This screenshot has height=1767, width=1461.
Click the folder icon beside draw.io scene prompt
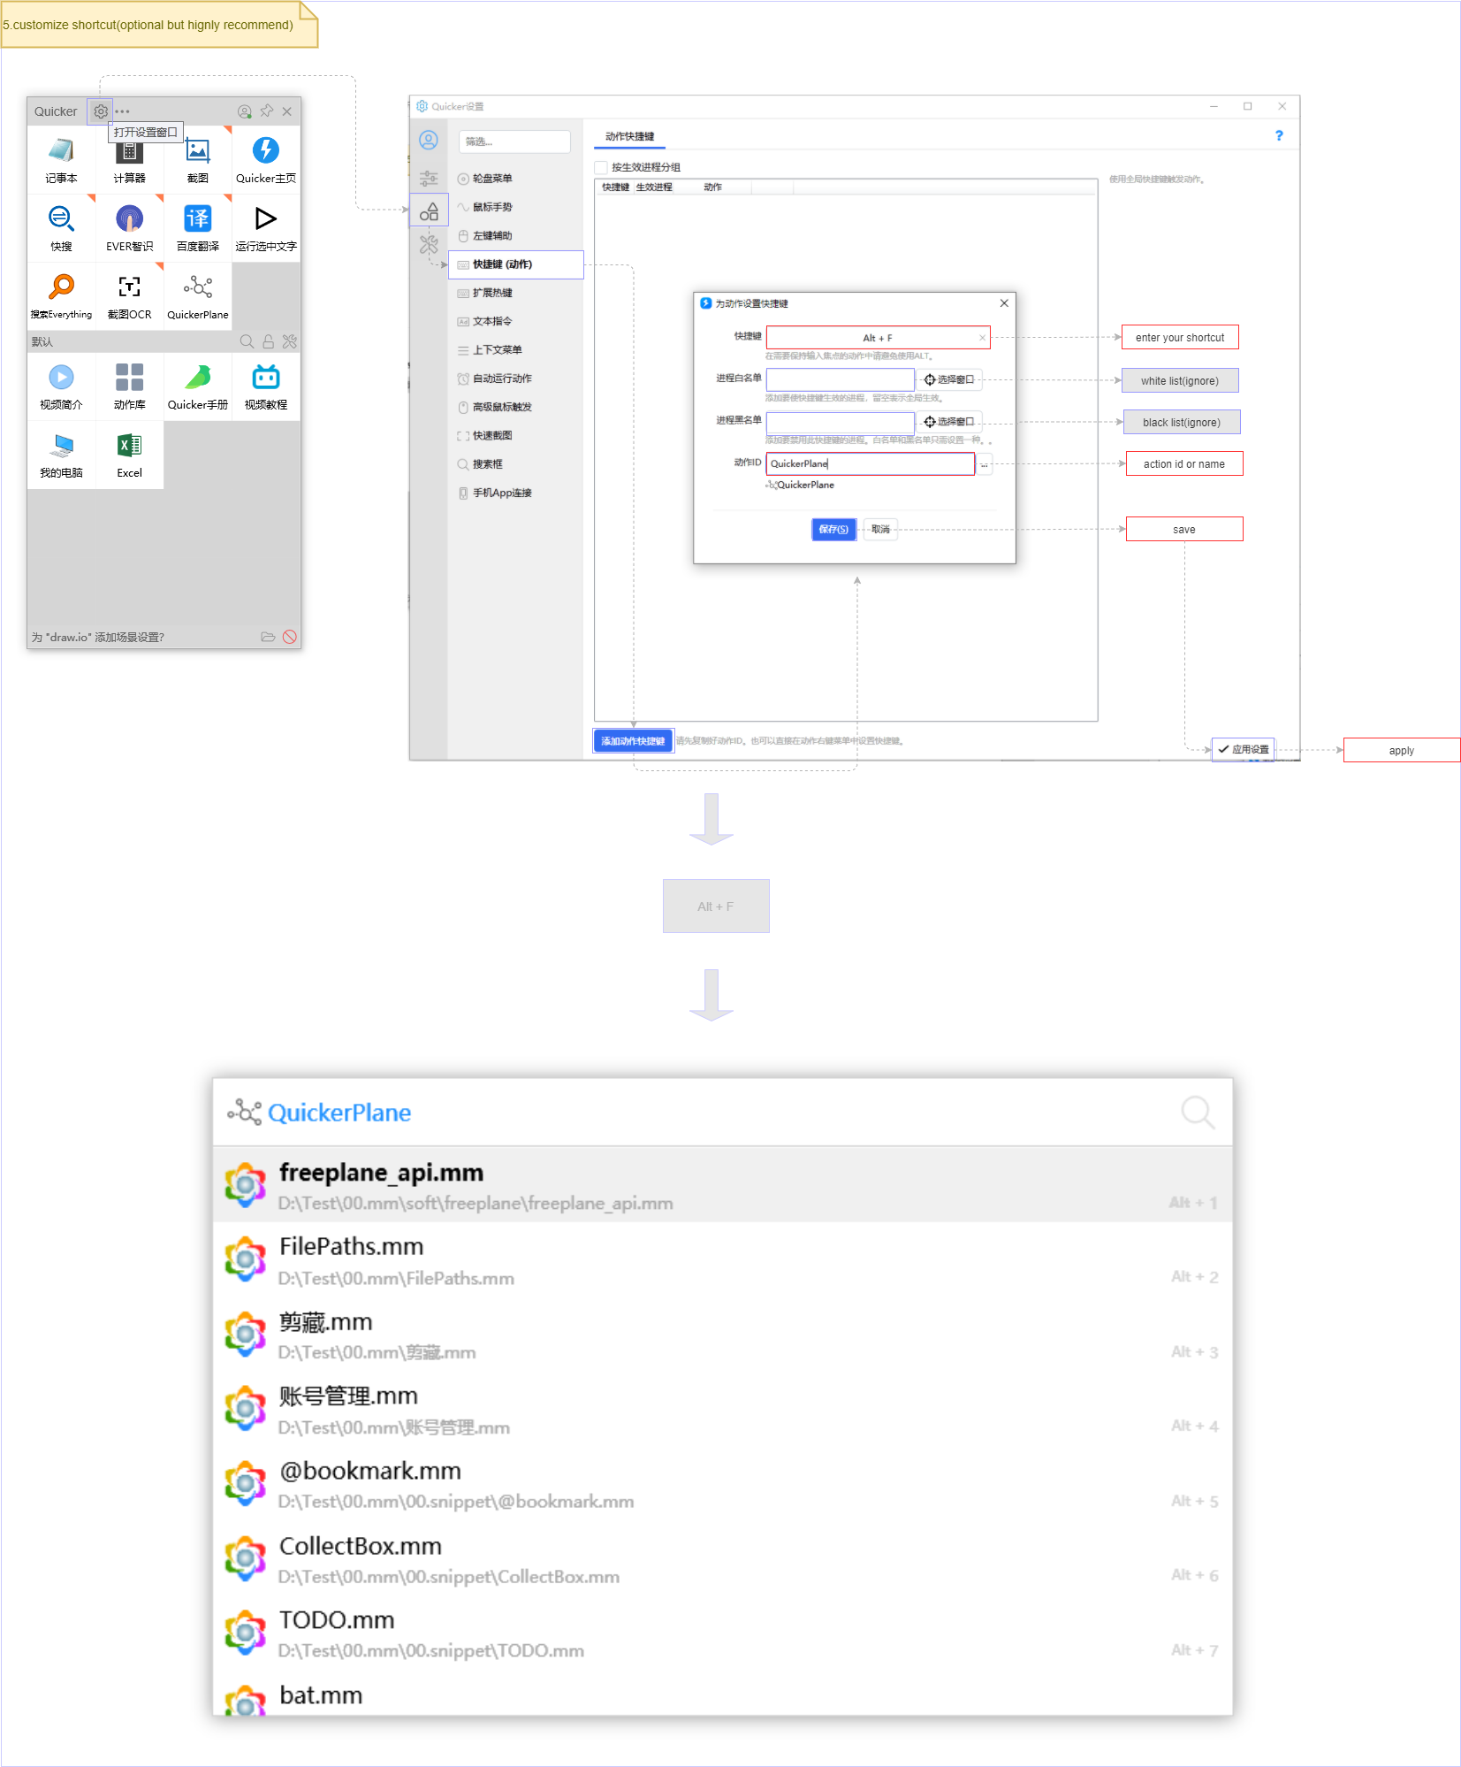[x=268, y=637]
